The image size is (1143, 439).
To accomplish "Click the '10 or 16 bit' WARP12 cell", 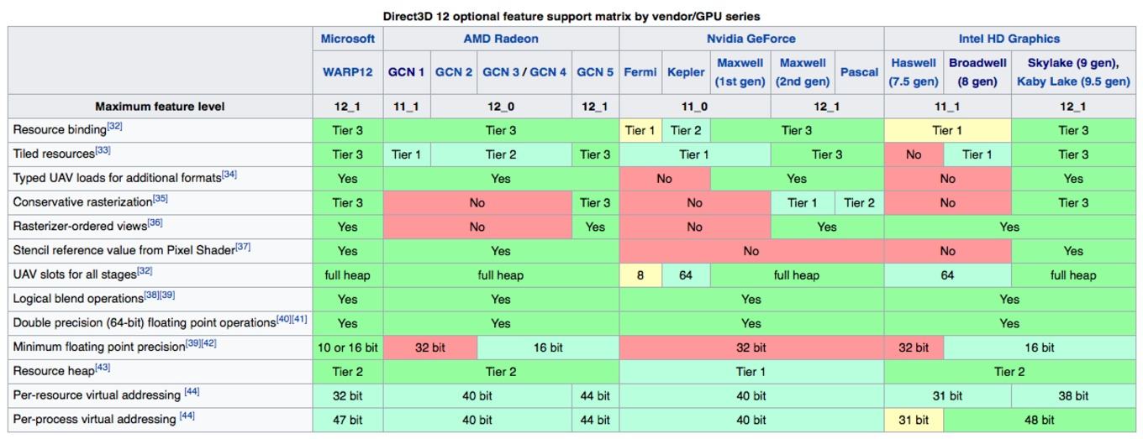I will pyautogui.click(x=348, y=348).
